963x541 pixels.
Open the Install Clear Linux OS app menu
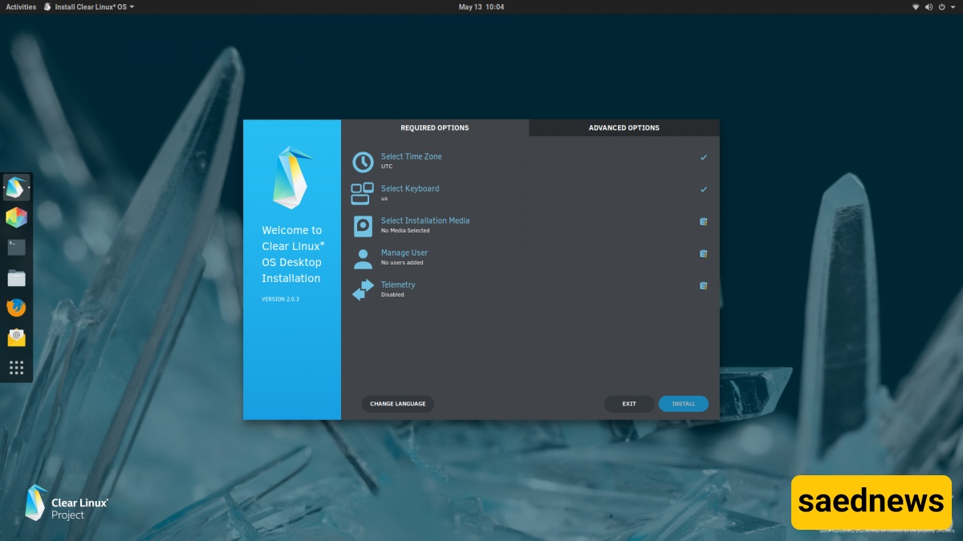click(88, 6)
